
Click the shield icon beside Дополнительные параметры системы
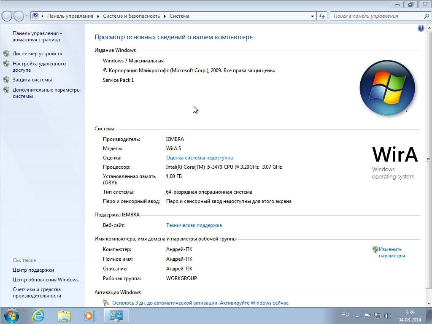coord(6,90)
